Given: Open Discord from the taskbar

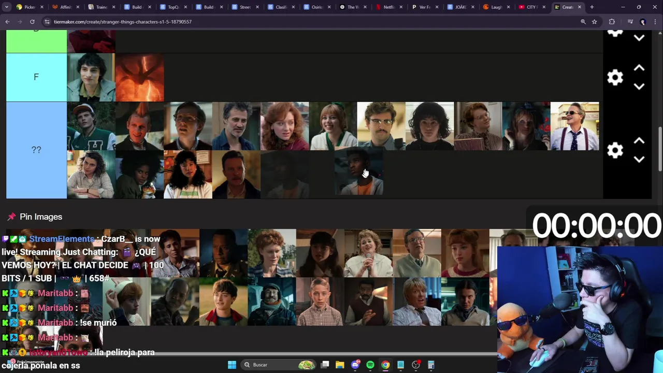Looking at the screenshot, I should (x=355, y=365).
